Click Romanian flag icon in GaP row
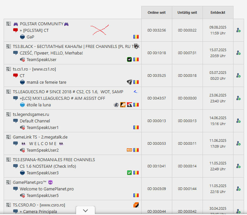 pyautogui.click(x=136, y=37)
